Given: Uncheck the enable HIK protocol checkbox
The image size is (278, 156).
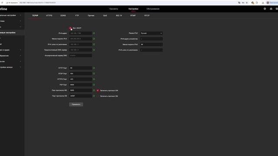Looking at the screenshot, I should point(98,91).
